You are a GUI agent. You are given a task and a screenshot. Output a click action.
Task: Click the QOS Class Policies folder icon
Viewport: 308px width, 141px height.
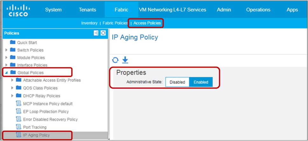coord(18,88)
